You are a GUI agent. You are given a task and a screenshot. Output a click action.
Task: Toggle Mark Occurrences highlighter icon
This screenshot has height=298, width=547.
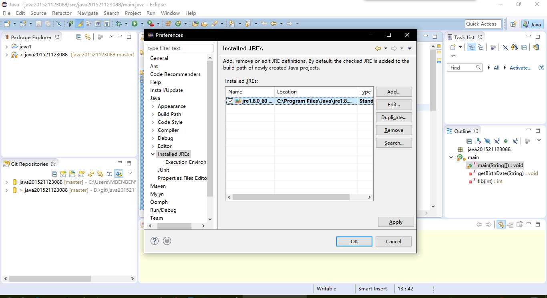(x=80, y=24)
